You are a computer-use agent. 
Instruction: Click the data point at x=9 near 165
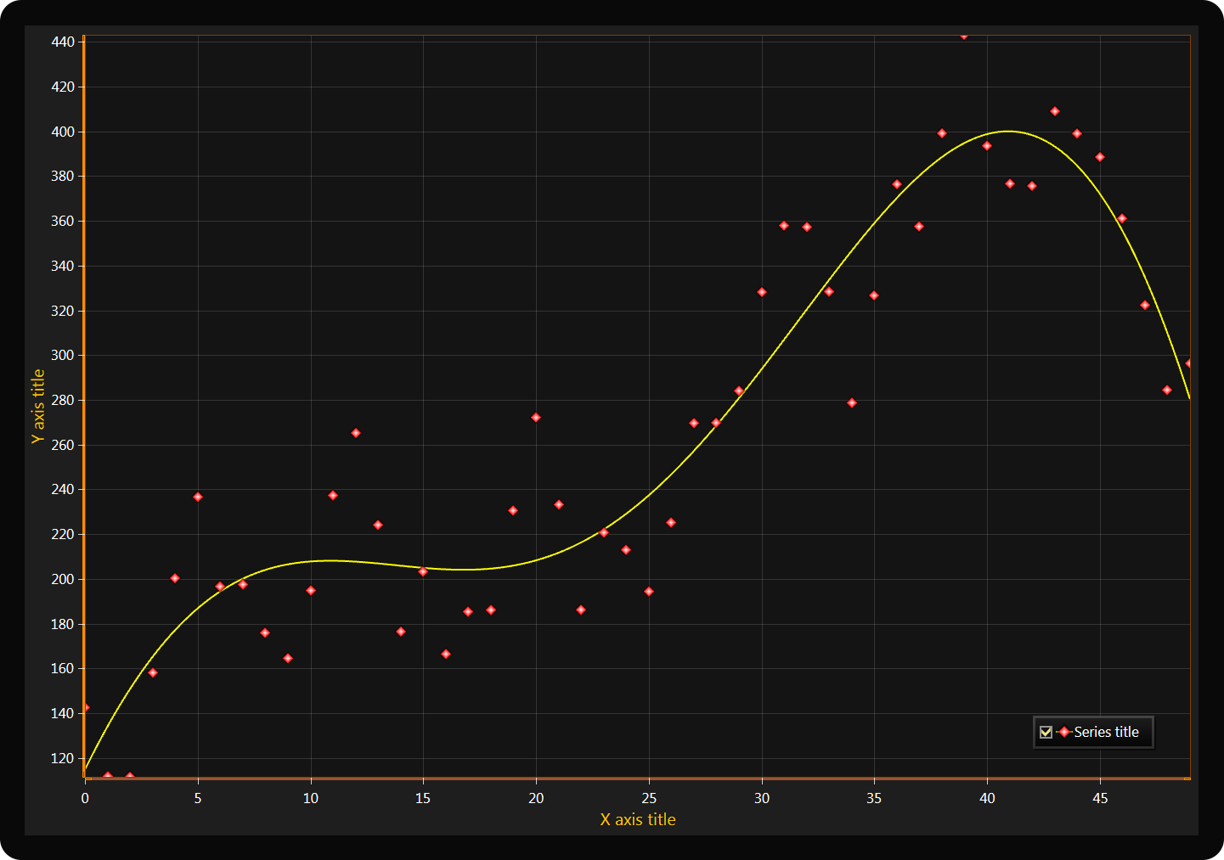(288, 658)
